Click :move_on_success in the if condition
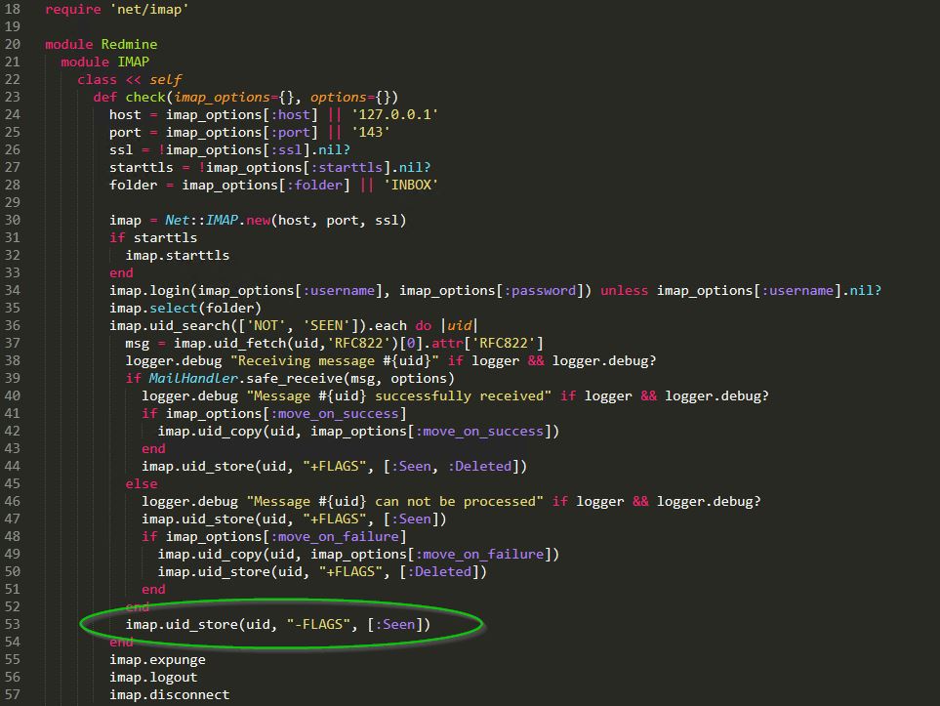940x706 pixels. (x=335, y=414)
